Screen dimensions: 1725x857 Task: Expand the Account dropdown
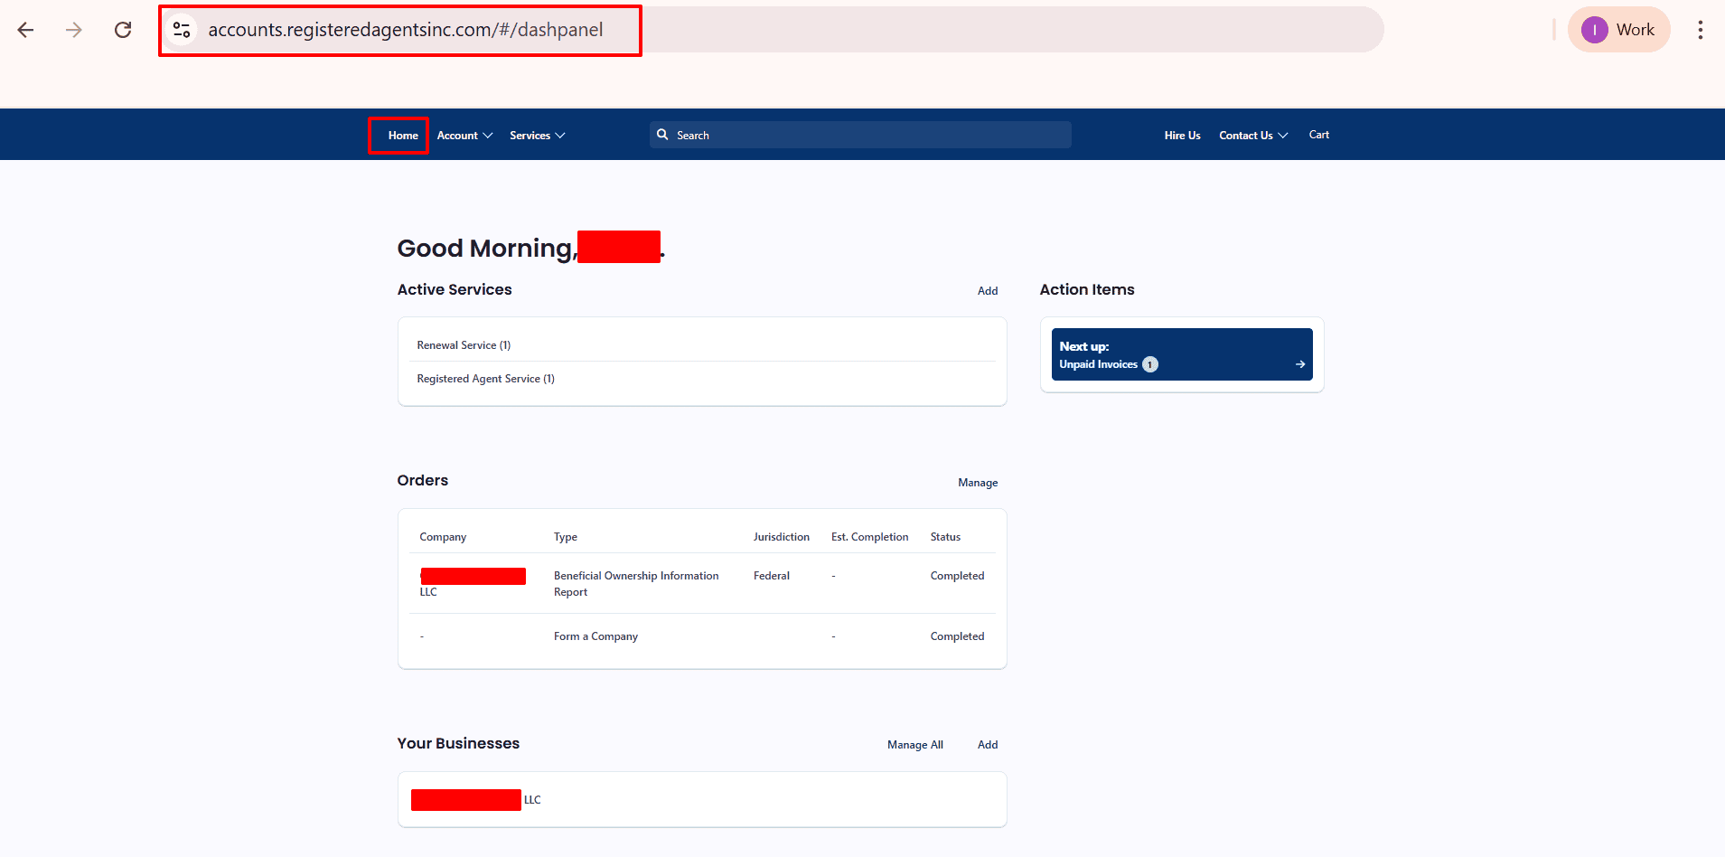[464, 135]
